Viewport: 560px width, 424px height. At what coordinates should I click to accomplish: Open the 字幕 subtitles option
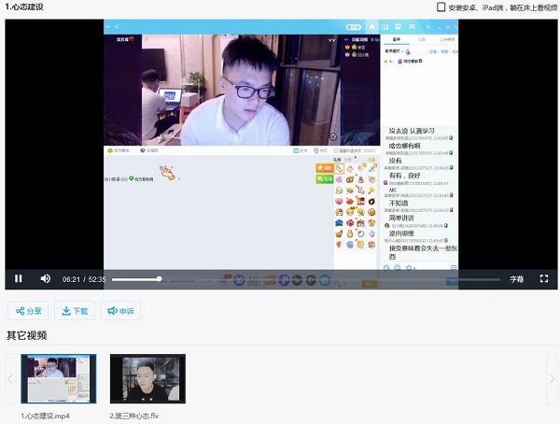516,279
